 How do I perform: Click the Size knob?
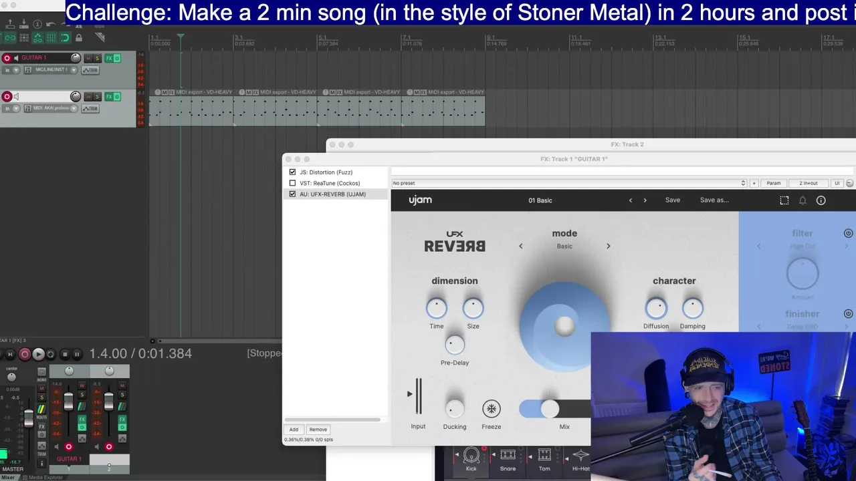tap(473, 308)
